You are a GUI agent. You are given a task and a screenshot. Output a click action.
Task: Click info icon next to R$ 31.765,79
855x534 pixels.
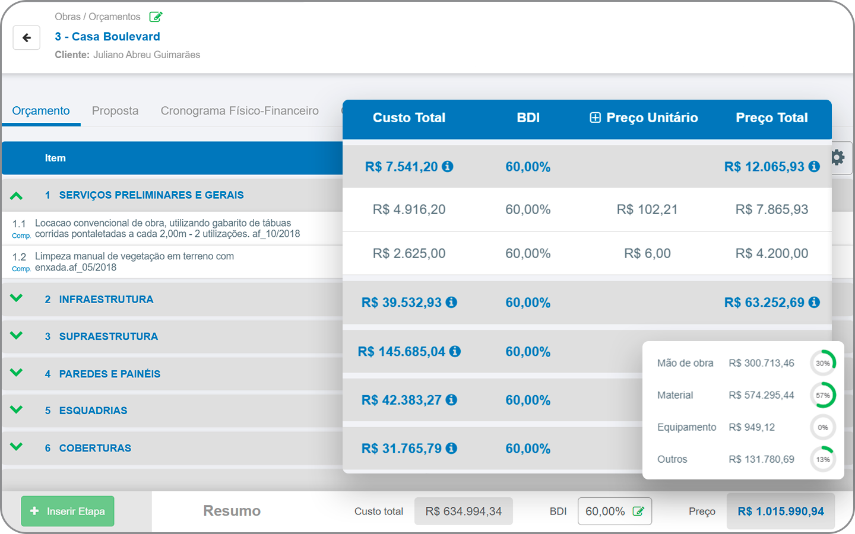[x=451, y=449]
